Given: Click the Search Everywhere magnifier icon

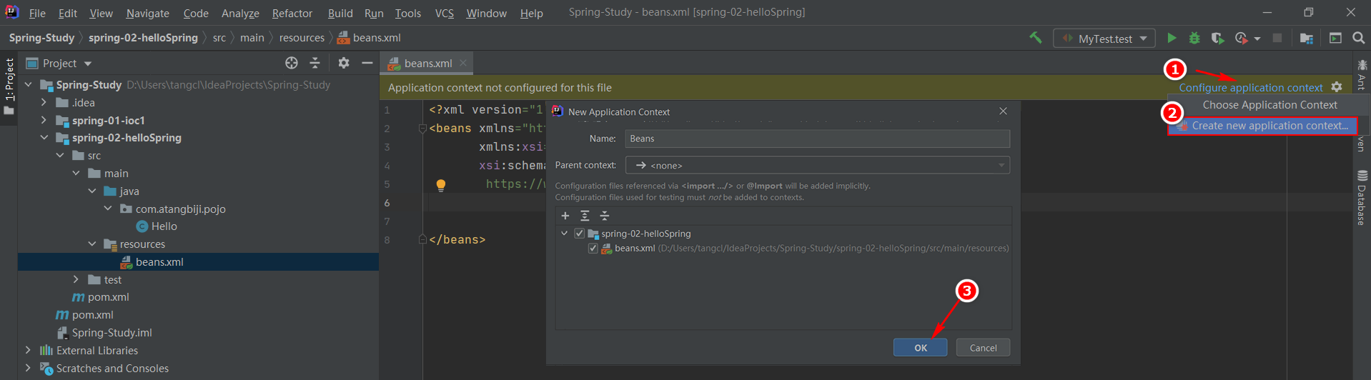Looking at the screenshot, I should (x=1359, y=38).
